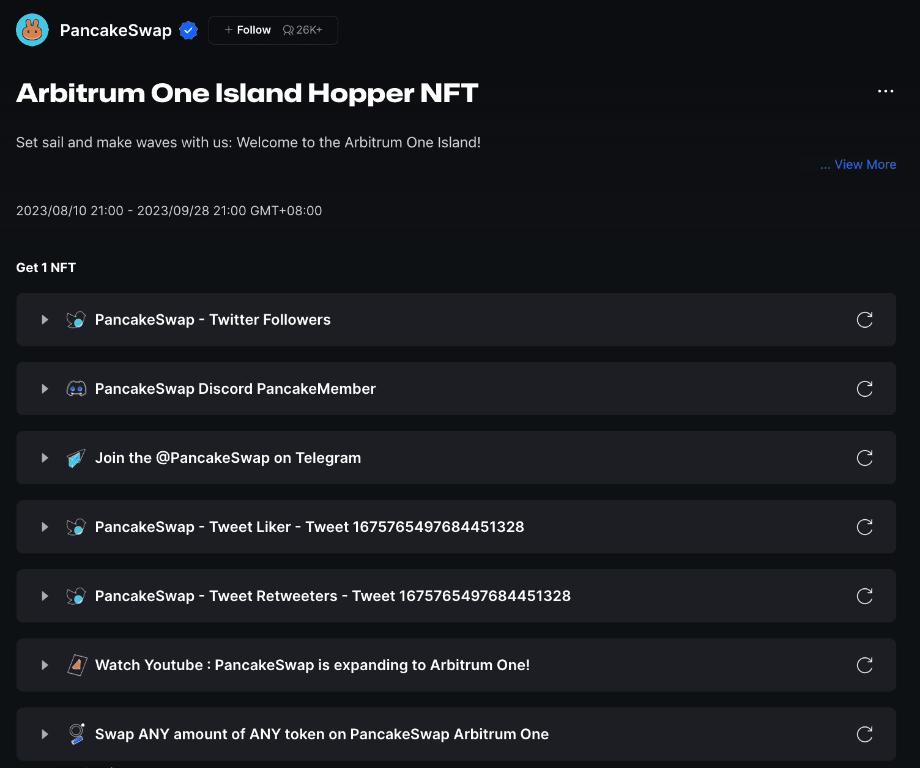920x768 pixels.
Task: Expand the Join Telegram task
Action: [45, 458]
